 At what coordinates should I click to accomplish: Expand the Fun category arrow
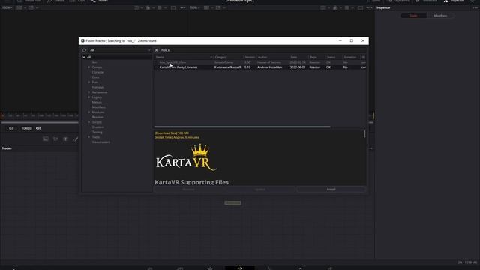pyautogui.click(x=89, y=82)
